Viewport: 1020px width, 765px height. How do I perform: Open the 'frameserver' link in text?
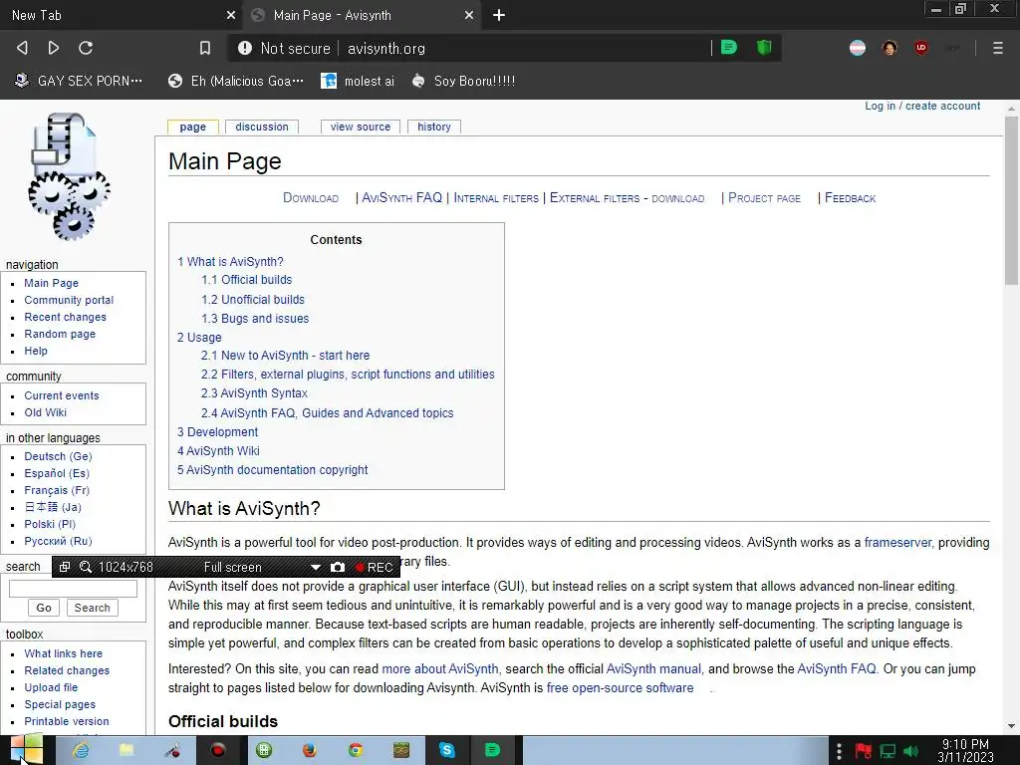click(897, 543)
